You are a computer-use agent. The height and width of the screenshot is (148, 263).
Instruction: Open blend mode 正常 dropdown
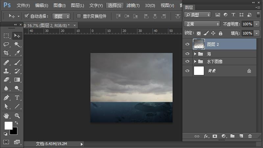(x=202, y=24)
